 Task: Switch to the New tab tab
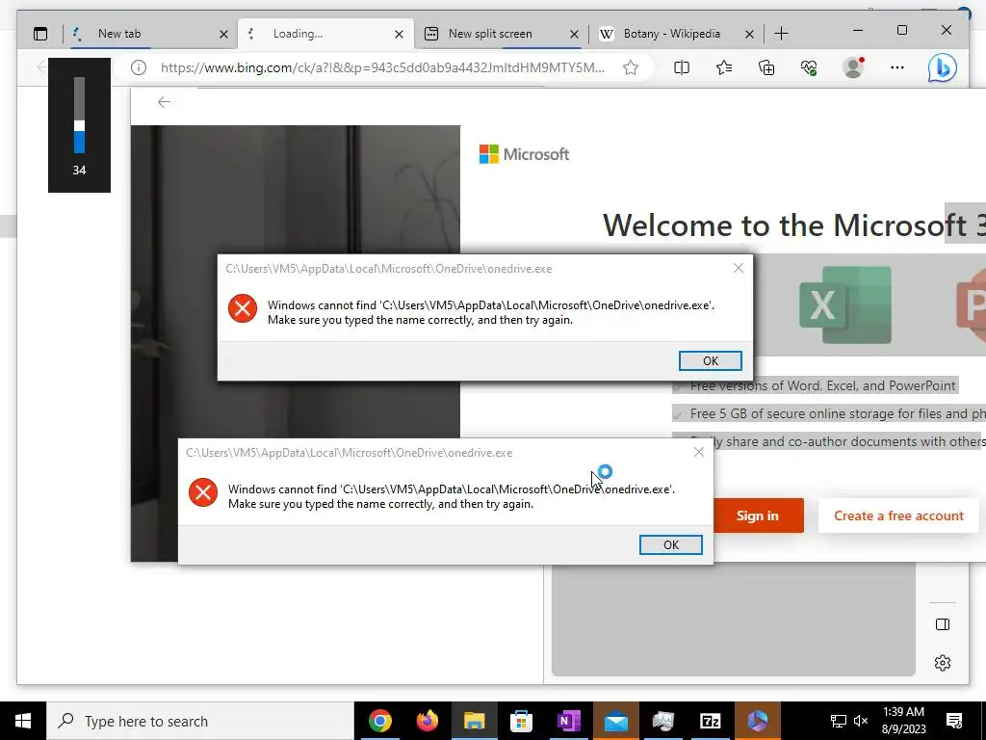(x=151, y=34)
